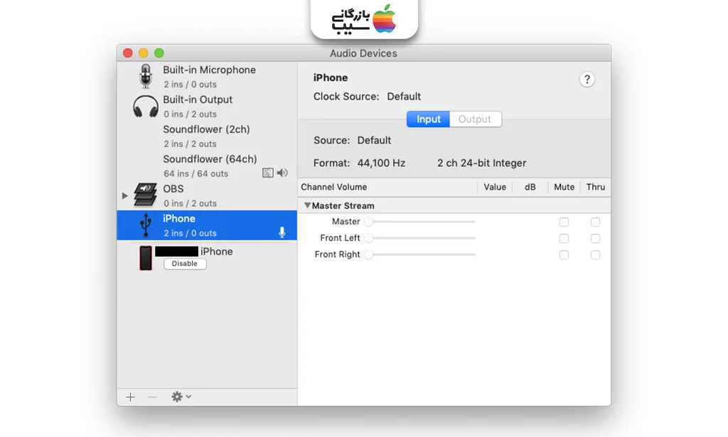This screenshot has width=728, height=437.
Task: Collapse the Master Stream section
Action: [x=307, y=205]
